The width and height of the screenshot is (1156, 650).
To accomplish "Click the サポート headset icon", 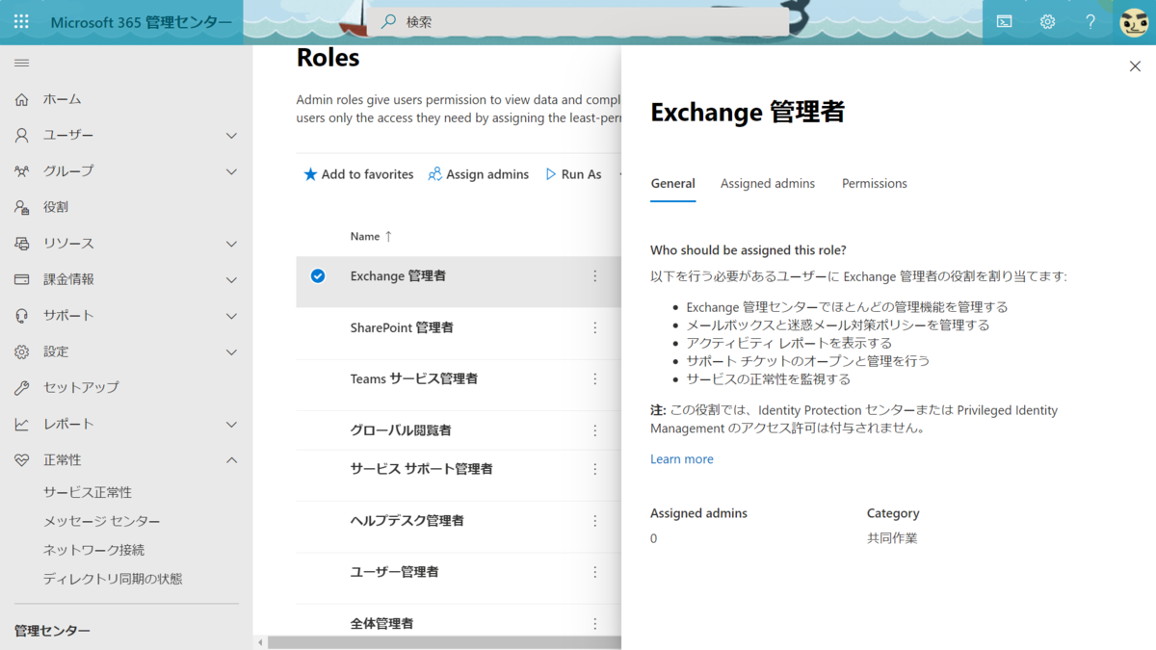I will 21,316.
